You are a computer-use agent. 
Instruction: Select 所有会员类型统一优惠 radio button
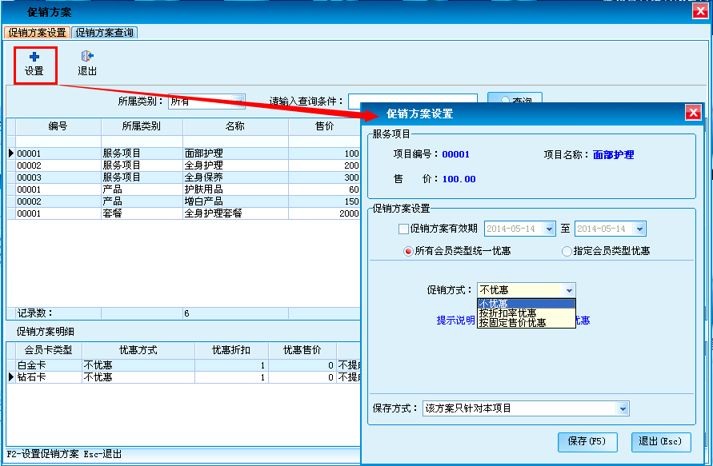pyautogui.click(x=409, y=251)
